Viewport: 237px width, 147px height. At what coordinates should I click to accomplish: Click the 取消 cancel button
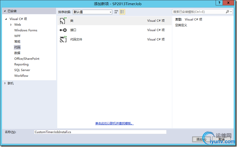(221, 139)
